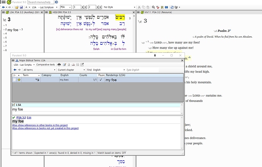Navigate forward with the main toolbar gray arrow
The height and width of the screenshot is (167, 262).
pyautogui.click(x=9, y=7)
